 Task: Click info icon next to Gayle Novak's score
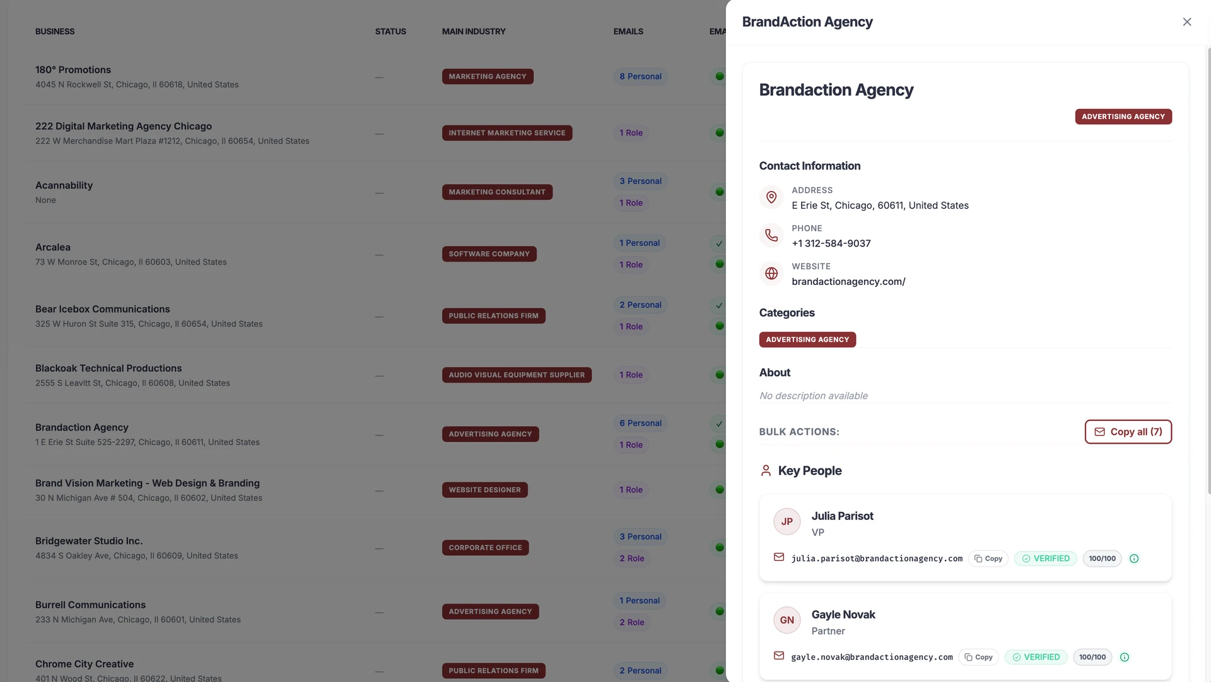[x=1125, y=657]
